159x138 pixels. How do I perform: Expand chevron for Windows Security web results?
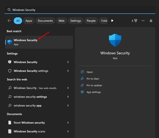point(68,88)
